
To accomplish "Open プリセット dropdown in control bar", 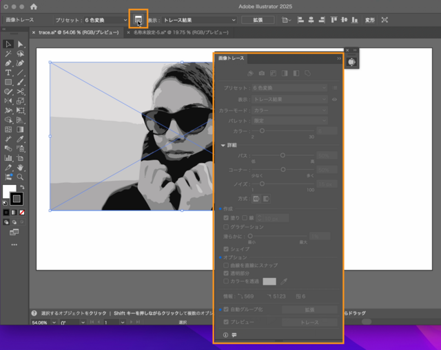I will [105, 20].
